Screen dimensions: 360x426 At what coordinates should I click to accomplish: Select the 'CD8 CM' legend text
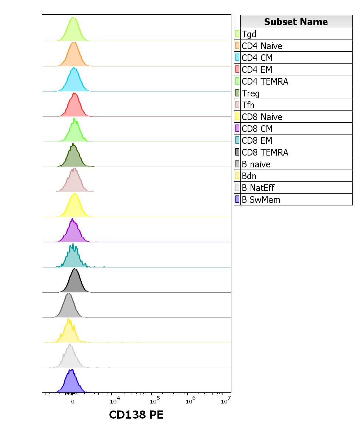click(x=257, y=129)
